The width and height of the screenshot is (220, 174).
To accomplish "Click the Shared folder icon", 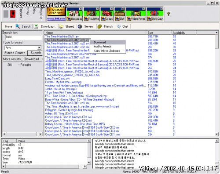I will pos(61,26).
